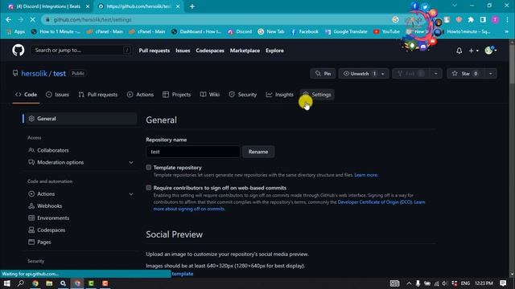Expand the Fork dropdown arrow

point(436,74)
